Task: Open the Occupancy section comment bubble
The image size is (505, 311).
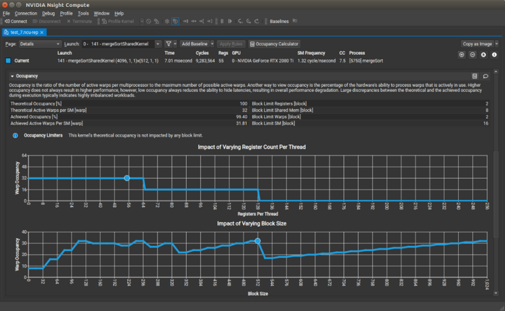Action: point(485,76)
